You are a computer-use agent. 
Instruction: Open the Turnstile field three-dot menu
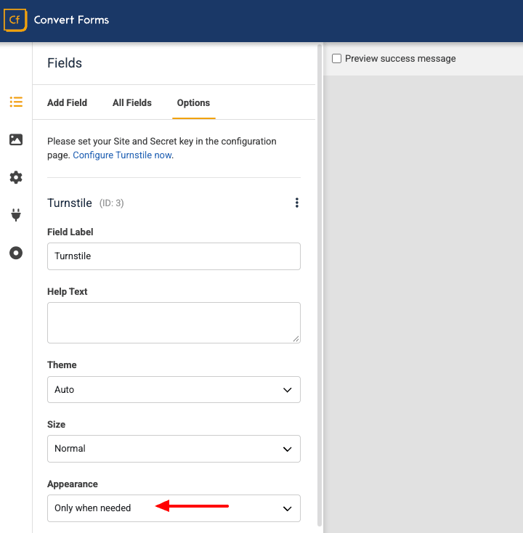[297, 203]
